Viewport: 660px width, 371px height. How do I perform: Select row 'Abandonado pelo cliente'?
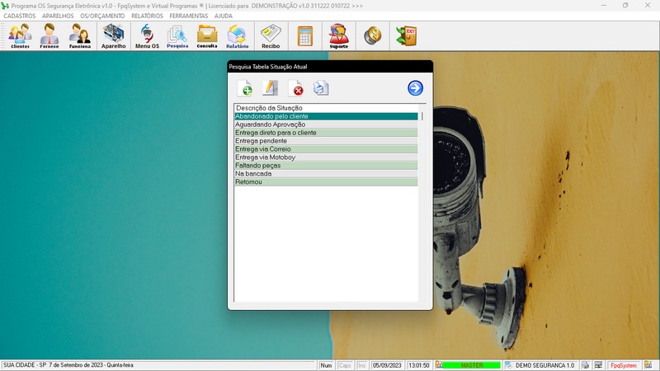[x=326, y=116]
